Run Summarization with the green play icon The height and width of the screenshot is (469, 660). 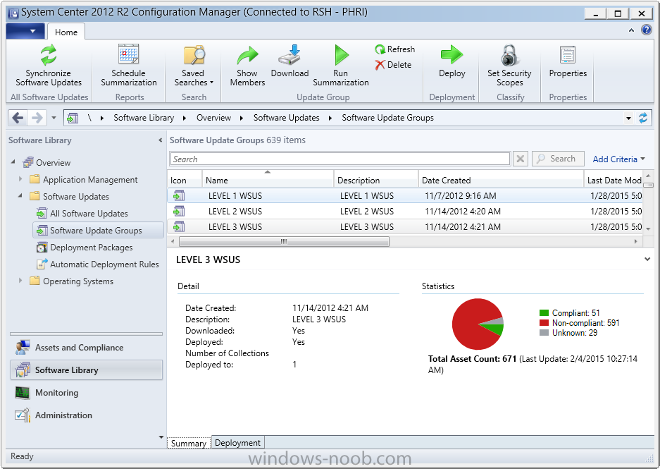341,55
